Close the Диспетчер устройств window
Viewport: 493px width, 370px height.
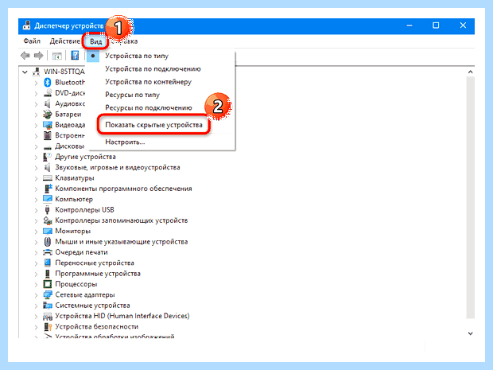point(463,25)
